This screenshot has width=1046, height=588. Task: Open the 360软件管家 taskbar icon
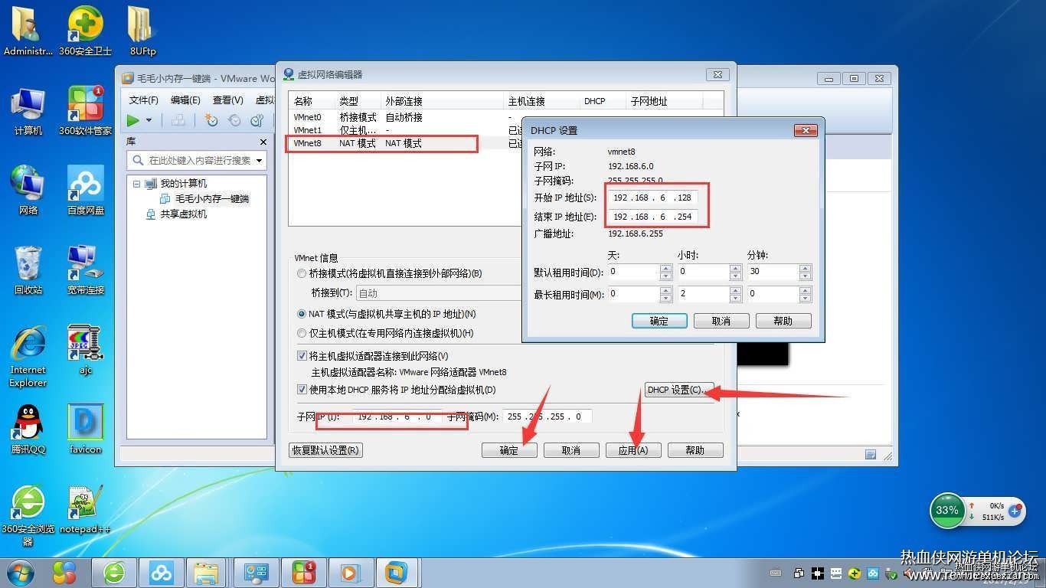(x=302, y=572)
